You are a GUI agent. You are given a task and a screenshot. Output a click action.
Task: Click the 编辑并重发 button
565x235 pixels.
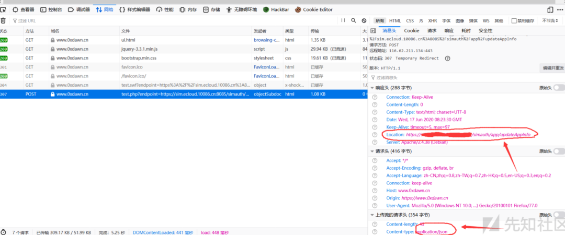pos(552,68)
